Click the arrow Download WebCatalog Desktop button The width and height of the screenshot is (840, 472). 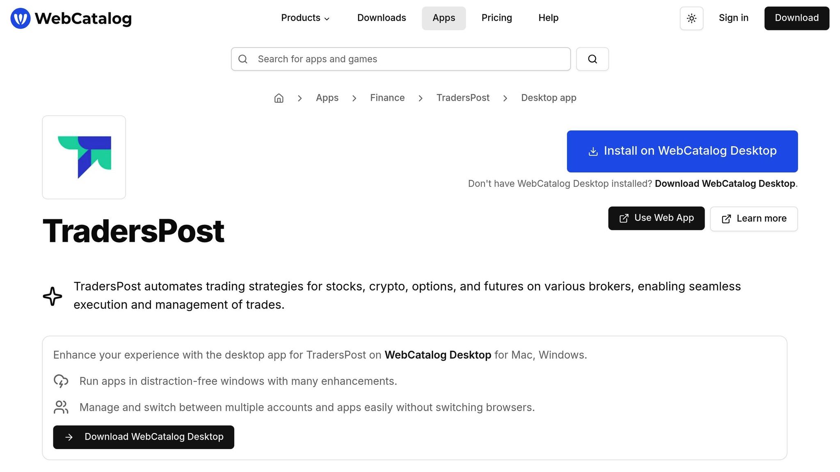click(144, 437)
